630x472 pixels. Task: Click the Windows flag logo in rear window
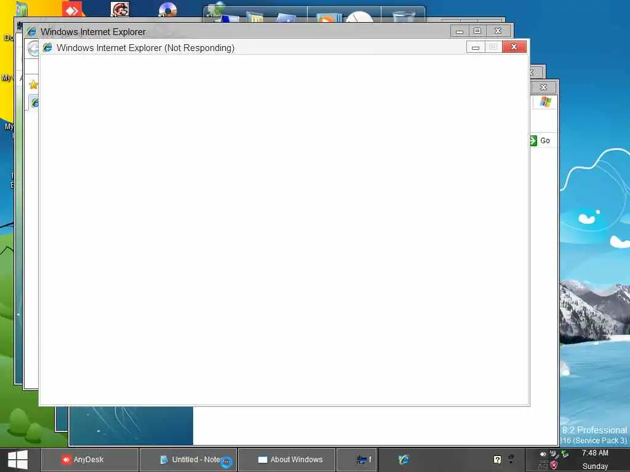point(545,101)
